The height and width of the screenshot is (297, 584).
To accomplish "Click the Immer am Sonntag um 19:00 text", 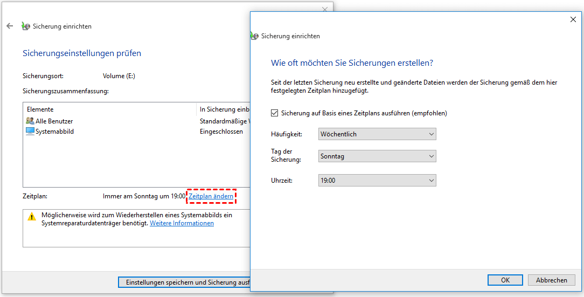I will [144, 196].
